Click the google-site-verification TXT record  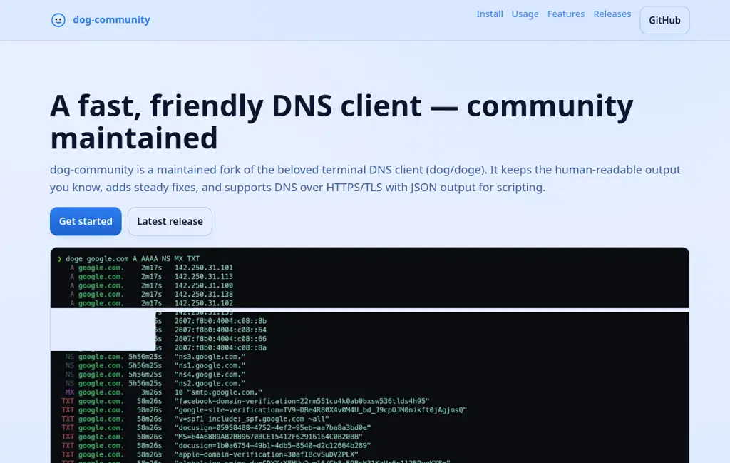[321, 410]
